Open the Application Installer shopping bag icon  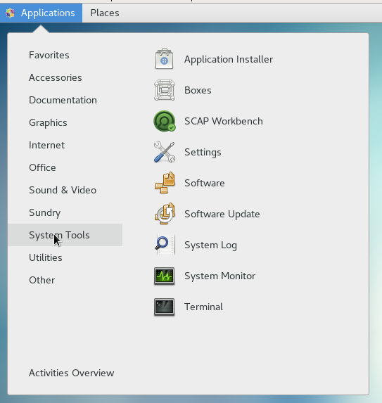pyautogui.click(x=164, y=59)
